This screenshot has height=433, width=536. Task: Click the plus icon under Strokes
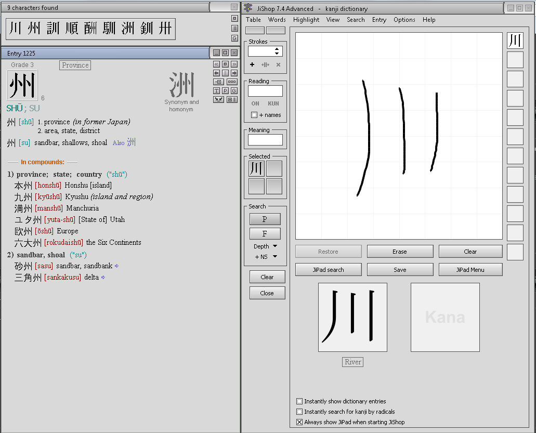[252, 65]
